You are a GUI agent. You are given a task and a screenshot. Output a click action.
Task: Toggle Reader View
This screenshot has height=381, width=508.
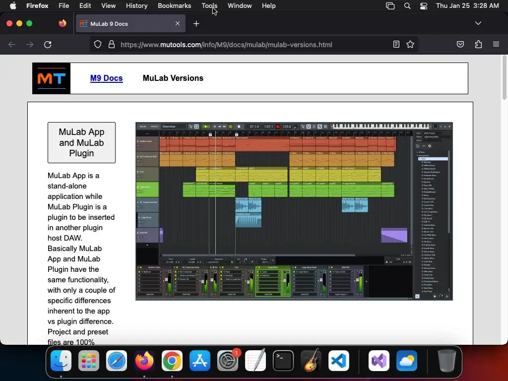[396, 44]
